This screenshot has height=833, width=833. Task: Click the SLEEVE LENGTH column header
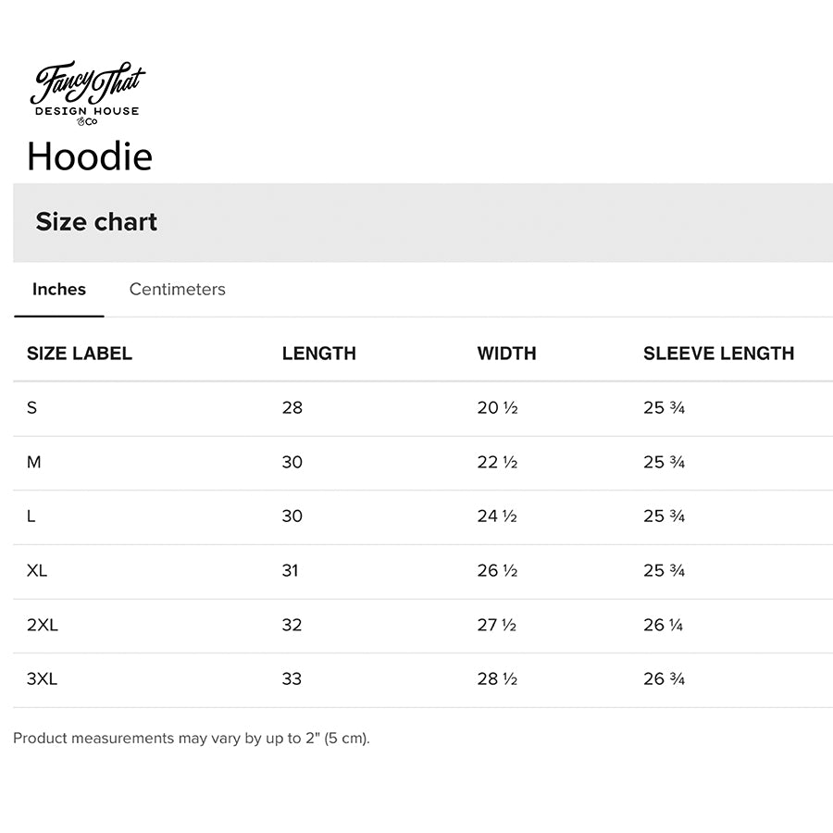[x=718, y=354]
